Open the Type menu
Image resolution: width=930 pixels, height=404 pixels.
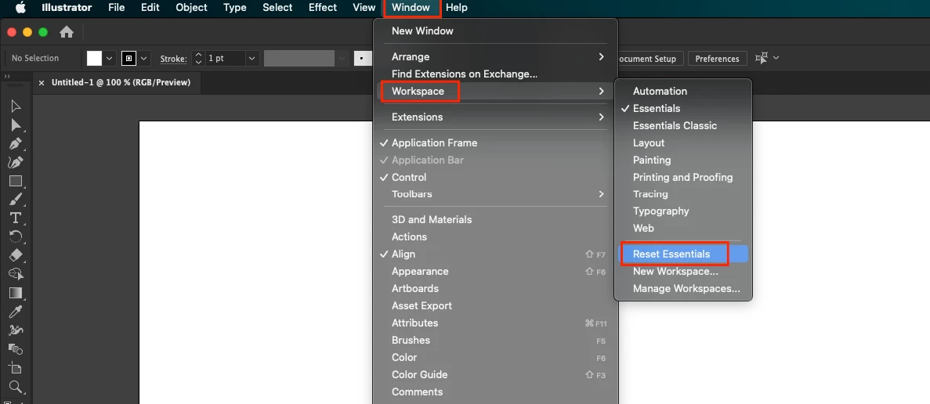tap(235, 7)
